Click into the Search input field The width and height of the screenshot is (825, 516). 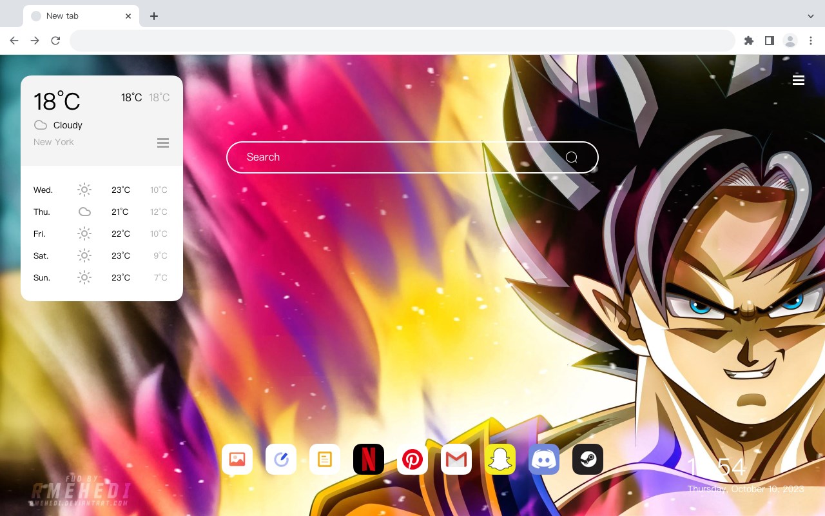coord(412,157)
